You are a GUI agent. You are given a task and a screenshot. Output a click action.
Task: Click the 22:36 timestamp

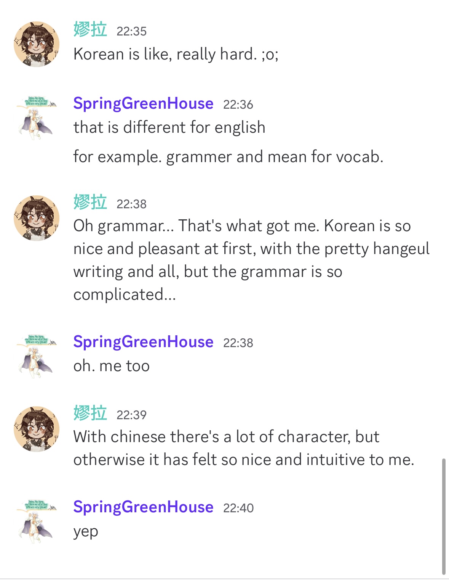(x=238, y=105)
